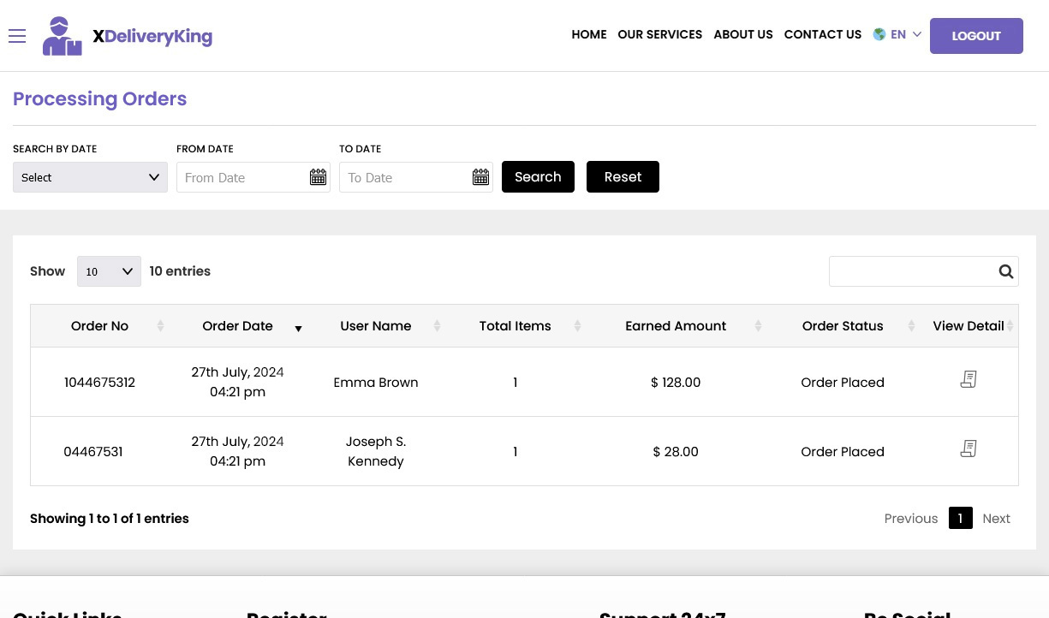Open the hamburger navigation menu
The width and height of the screenshot is (1049, 618).
[17, 36]
